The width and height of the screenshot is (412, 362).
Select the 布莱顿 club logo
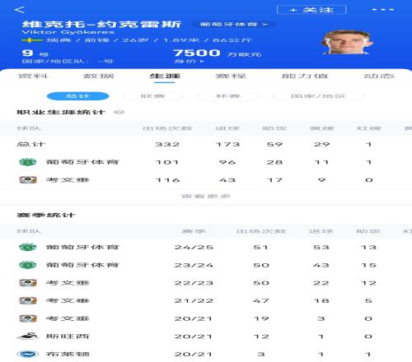point(28,354)
